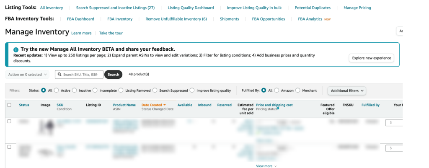The height and width of the screenshot is (168, 429).
Task: Click Take the tour link
Action: point(111,33)
